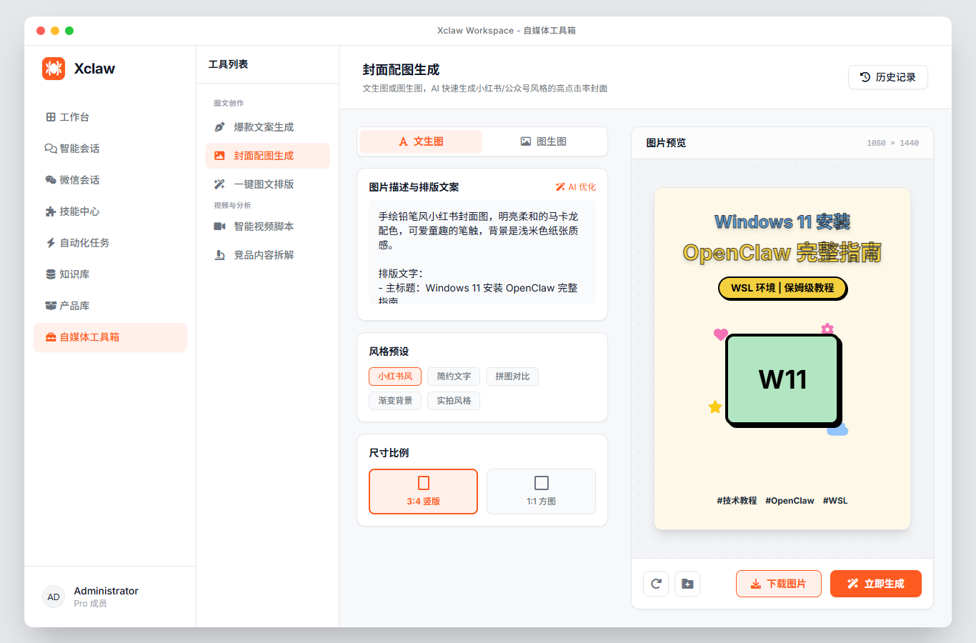976x643 pixels.
Task: Click the generated cover preview thumbnail
Action: [x=782, y=359]
